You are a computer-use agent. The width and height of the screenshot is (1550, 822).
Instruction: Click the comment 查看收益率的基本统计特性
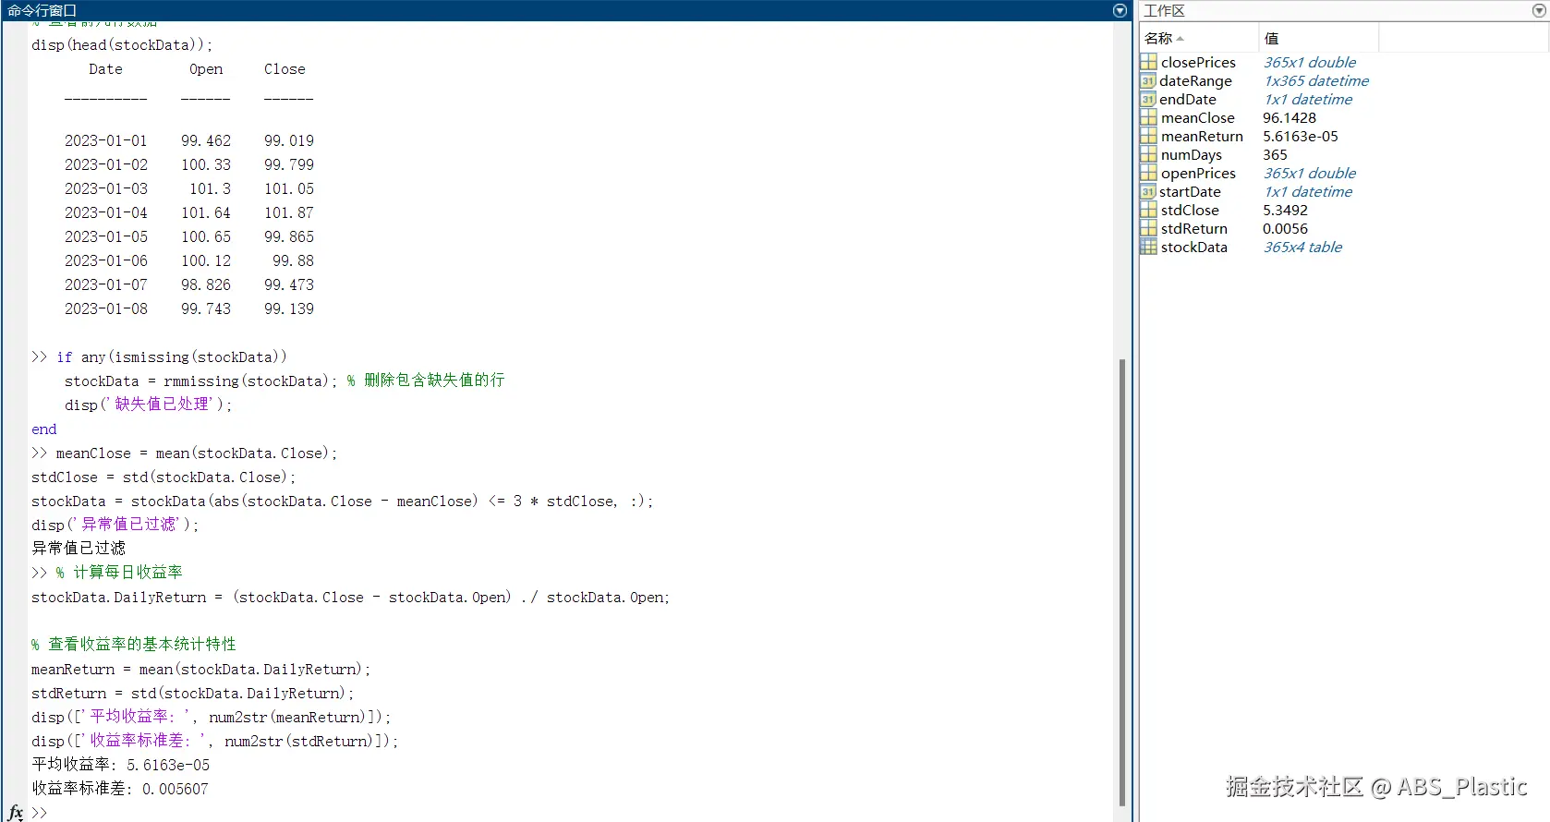pos(134,645)
